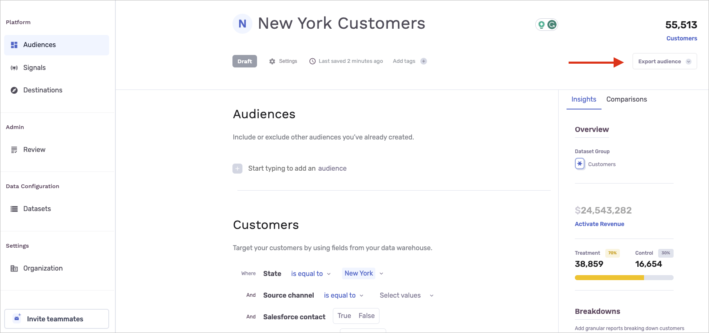Click the New York value chip
709x333 pixels.
pos(359,273)
